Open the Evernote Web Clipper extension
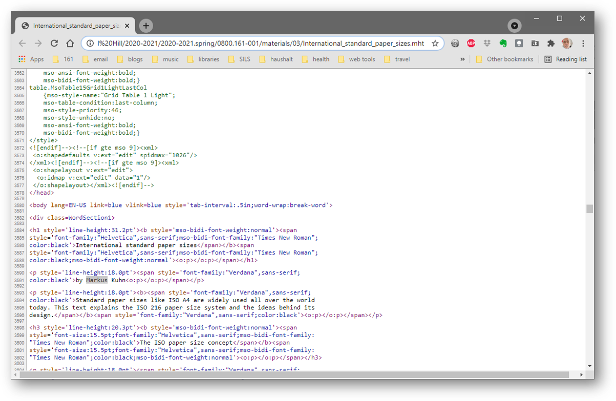Image resolution: width=616 pixels, height=401 pixels. click(503, 44)
